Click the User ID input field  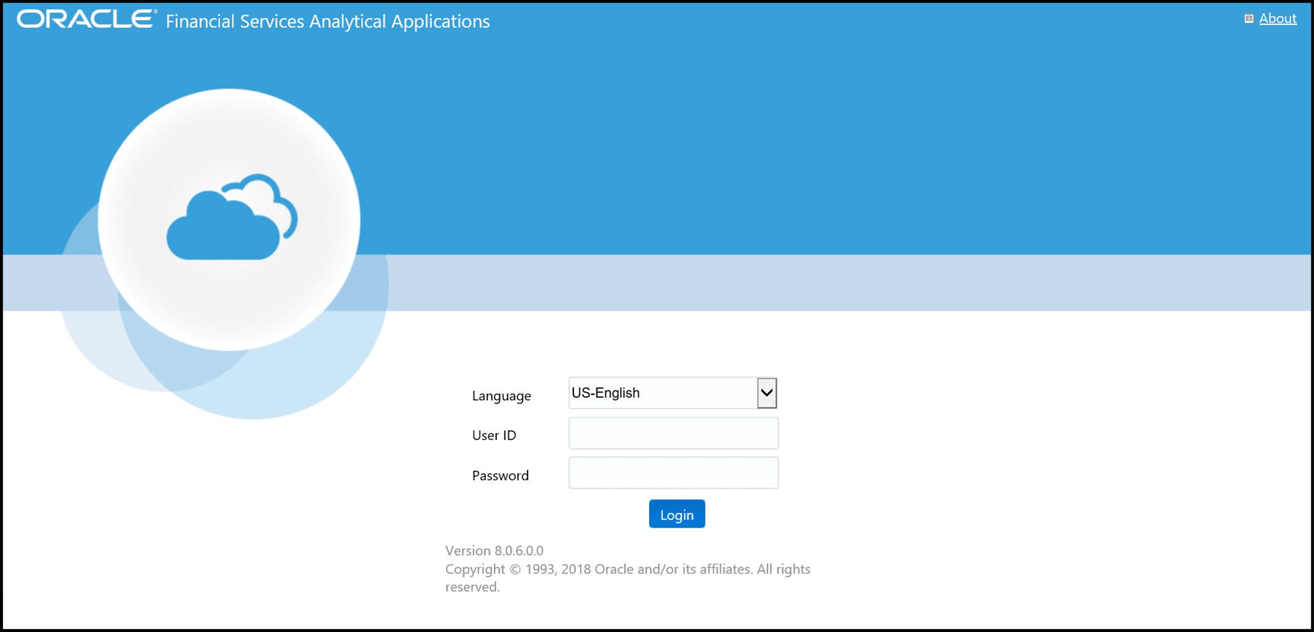(x=673, y=433)
